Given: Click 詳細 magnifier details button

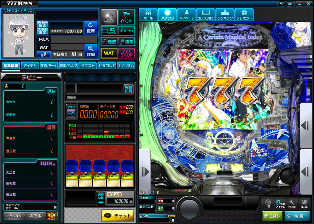Looking at the screenshot, I should coord(91,51).
